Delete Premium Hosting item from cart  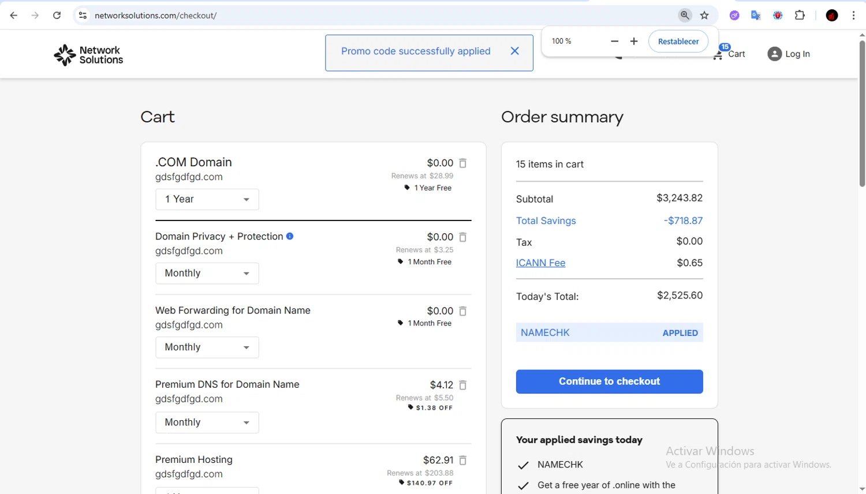click(x=462, y=460)
